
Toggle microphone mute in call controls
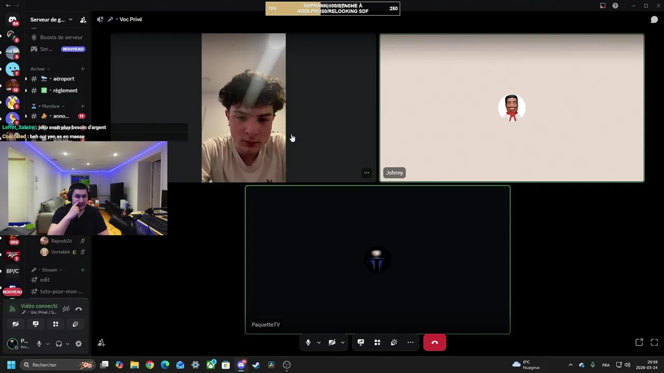(x=308, y=342)
